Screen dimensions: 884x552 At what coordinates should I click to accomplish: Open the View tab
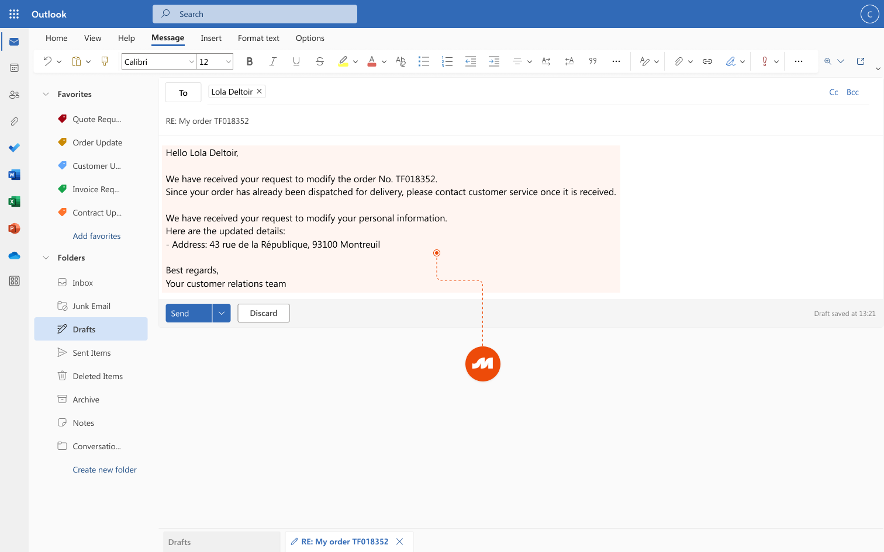[92, 38]
